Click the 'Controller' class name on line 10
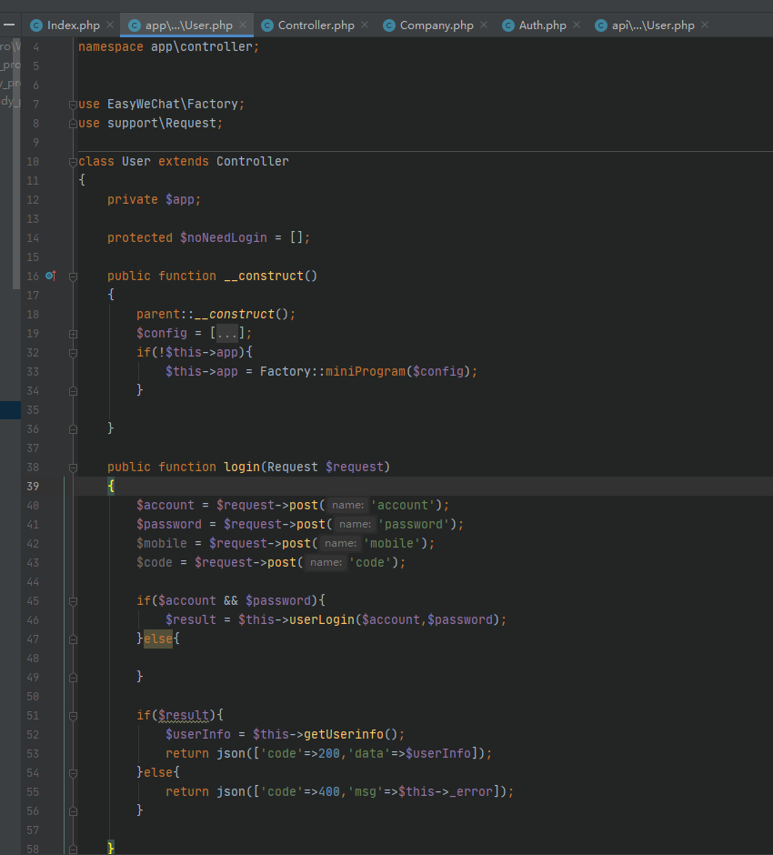This screenshot has width=773, height=855. pos(253,161)
